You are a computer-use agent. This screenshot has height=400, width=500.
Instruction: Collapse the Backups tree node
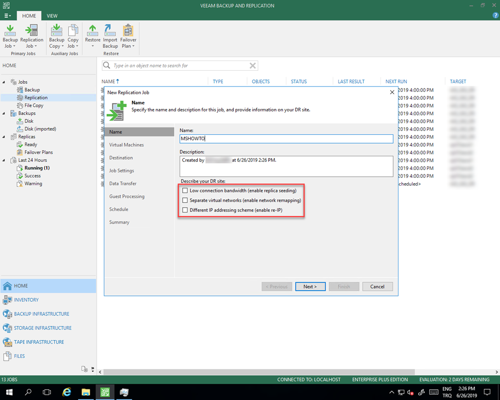(4, 113)
